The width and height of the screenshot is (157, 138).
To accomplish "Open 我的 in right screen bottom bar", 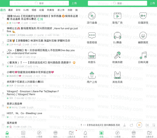I will (x=133, y=134).
